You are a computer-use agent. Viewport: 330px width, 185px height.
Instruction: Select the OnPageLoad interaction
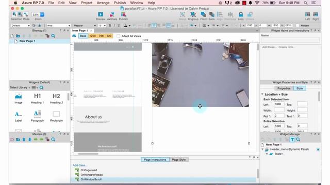click(89, 170)
